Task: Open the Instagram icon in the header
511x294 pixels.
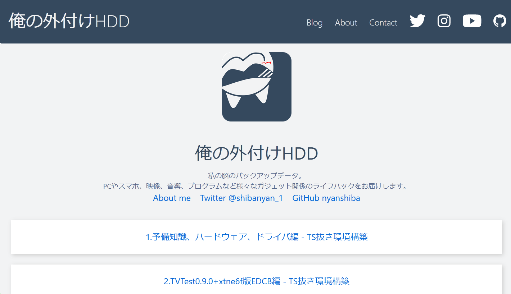Action: (444, 21)
